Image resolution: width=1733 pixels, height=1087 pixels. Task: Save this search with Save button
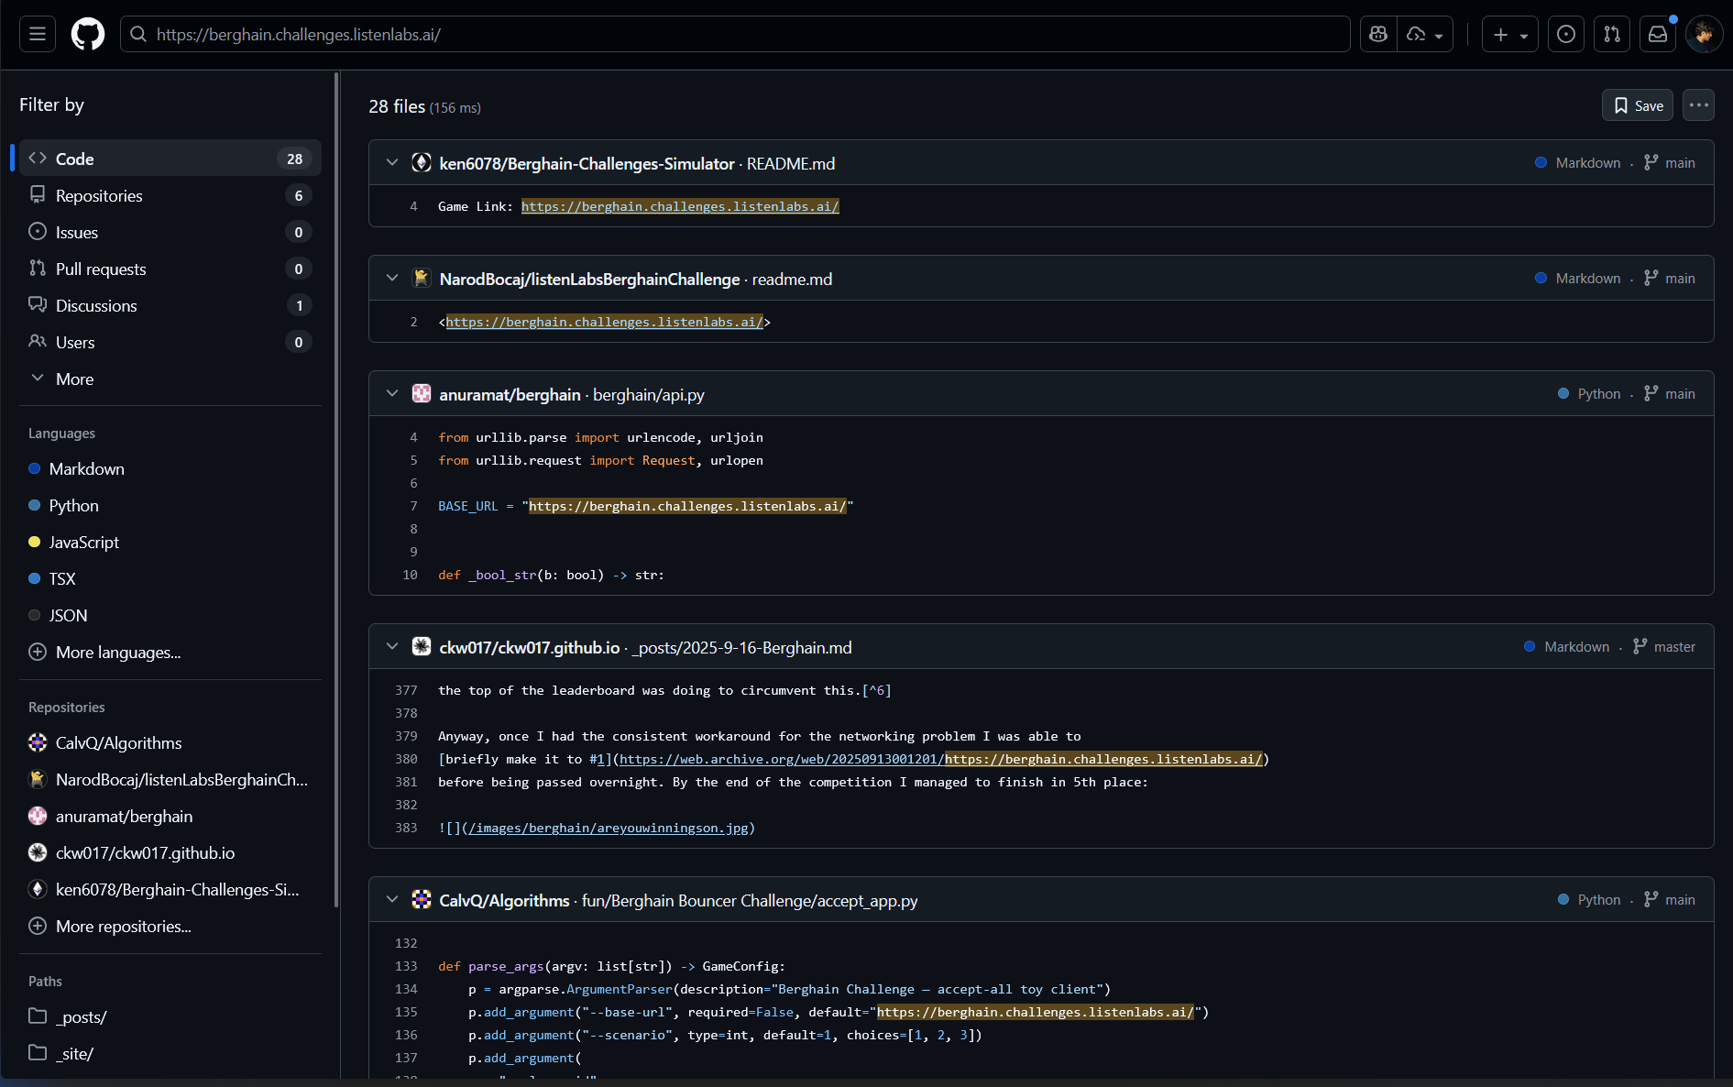[1638, 105]
